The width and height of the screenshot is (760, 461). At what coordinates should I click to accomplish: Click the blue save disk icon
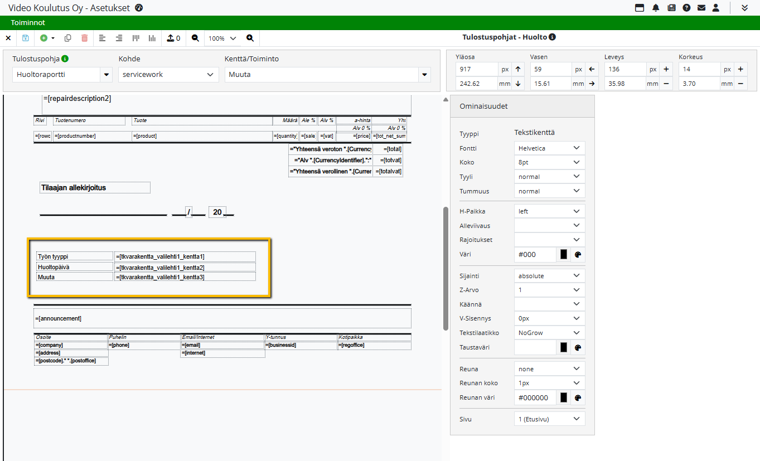pyautogui.click(x=26, y=38)
